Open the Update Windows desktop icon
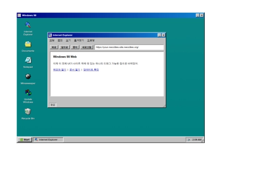The height and width of the screenshot is (196, 262). pos(28,96)
